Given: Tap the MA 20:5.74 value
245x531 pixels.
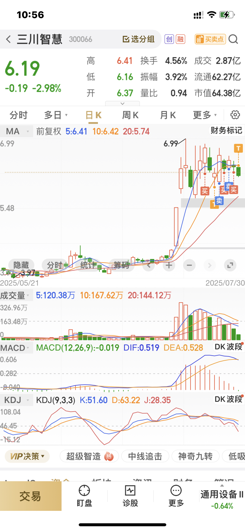Looking at the screenshot, I should [x=136, y=131].
